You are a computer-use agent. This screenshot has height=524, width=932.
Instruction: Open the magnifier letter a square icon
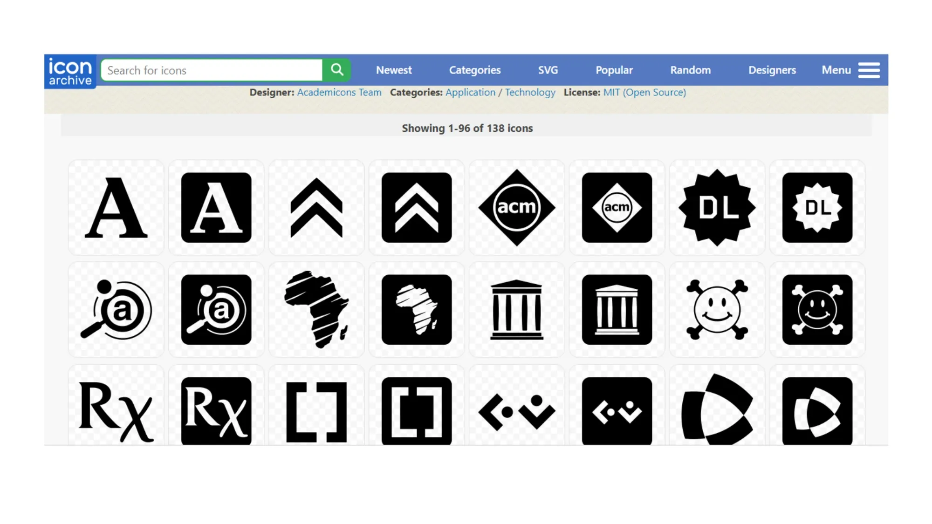coord(216,310)
